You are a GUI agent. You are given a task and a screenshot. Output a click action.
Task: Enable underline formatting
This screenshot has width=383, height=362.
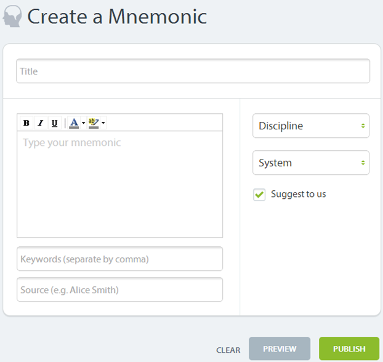coord(55,123)
